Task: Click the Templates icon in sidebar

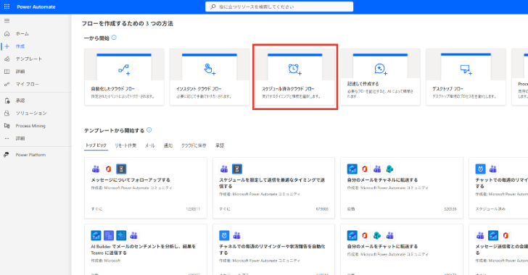Action: coord(7,59)
